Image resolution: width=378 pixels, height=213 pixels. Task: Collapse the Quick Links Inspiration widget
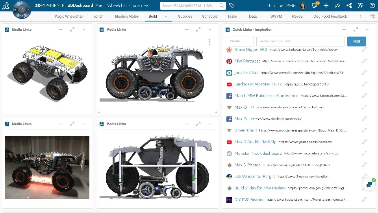pyautogui.click(x=344, y=30)
